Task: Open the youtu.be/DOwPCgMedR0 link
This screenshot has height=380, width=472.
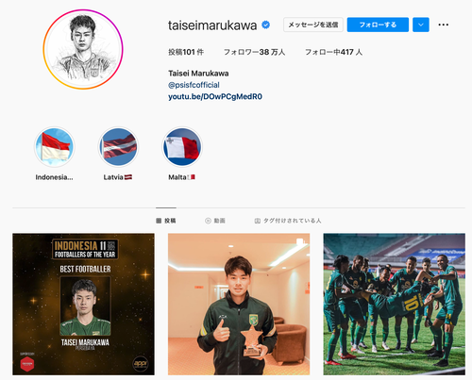Action: [x=215, y=96]
